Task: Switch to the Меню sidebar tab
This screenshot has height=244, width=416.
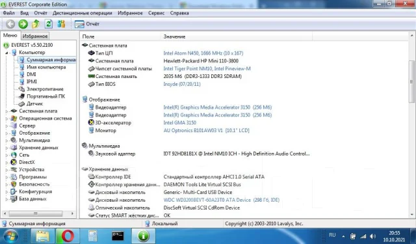Action: [x=10, y=35]
